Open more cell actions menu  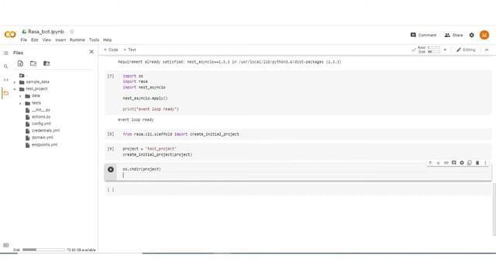[485, 163]
